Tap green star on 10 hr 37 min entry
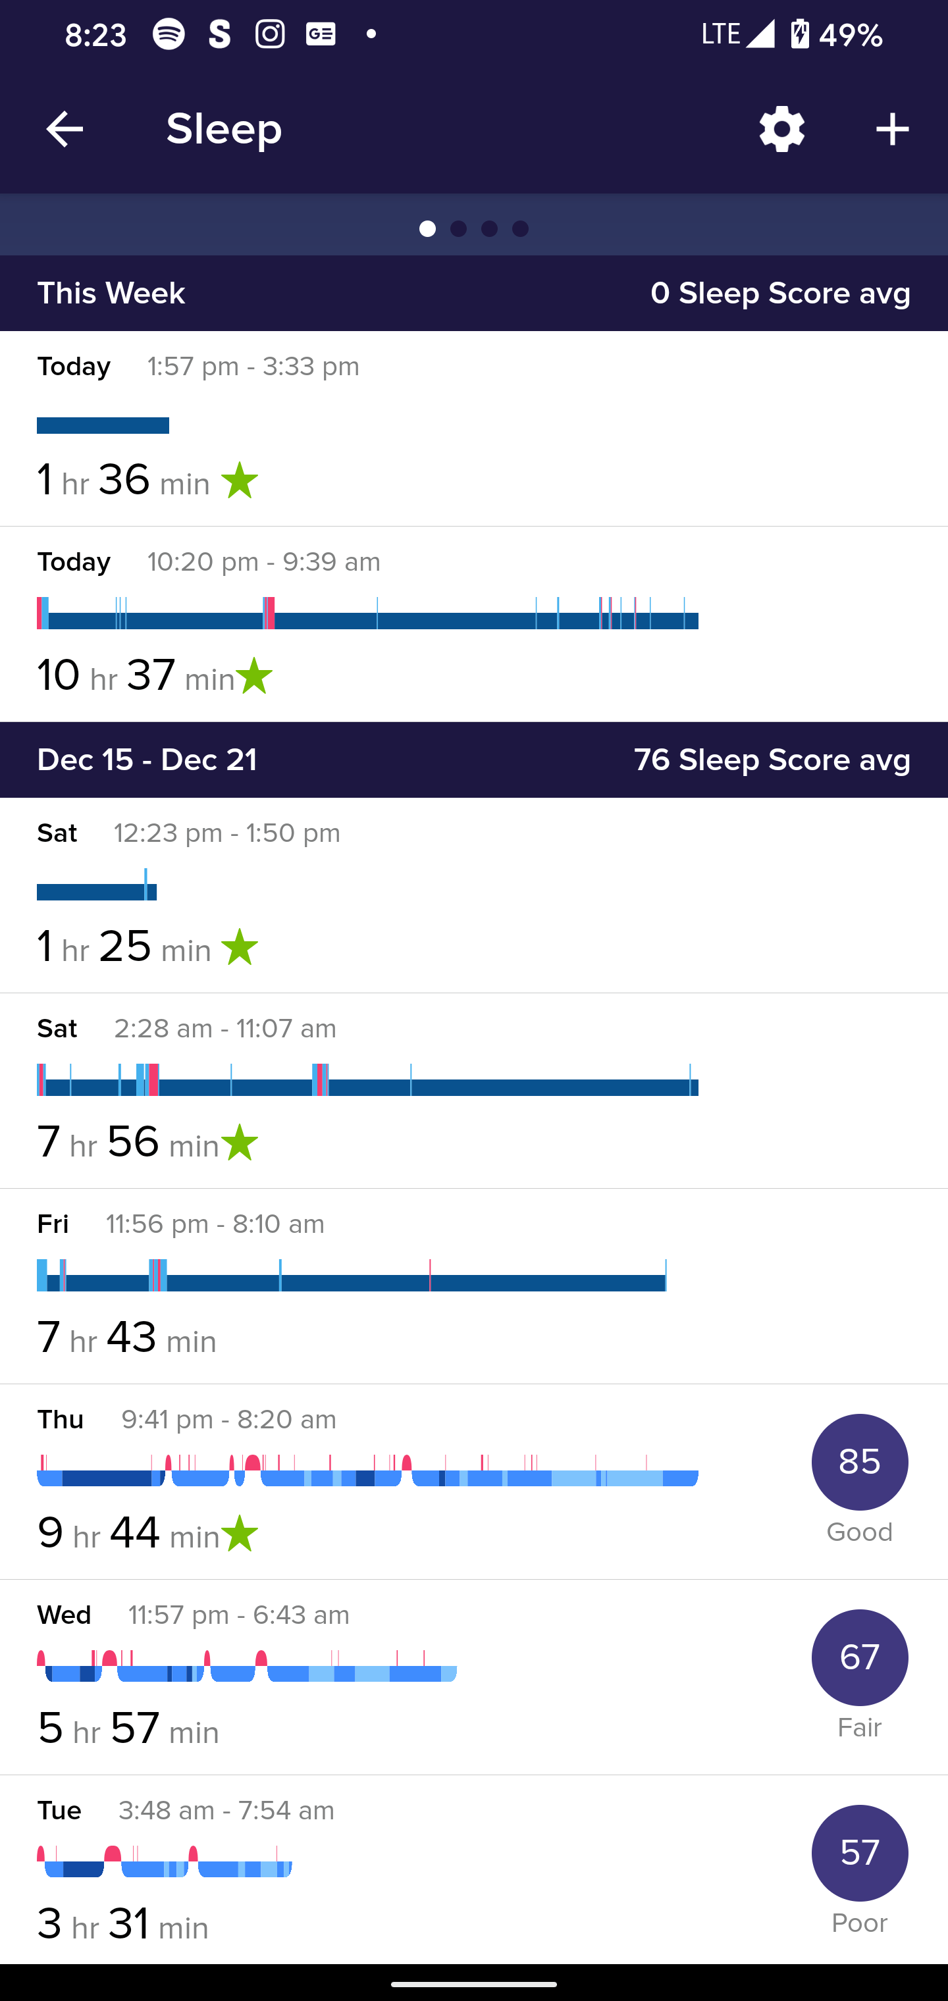 pos(254,675)
